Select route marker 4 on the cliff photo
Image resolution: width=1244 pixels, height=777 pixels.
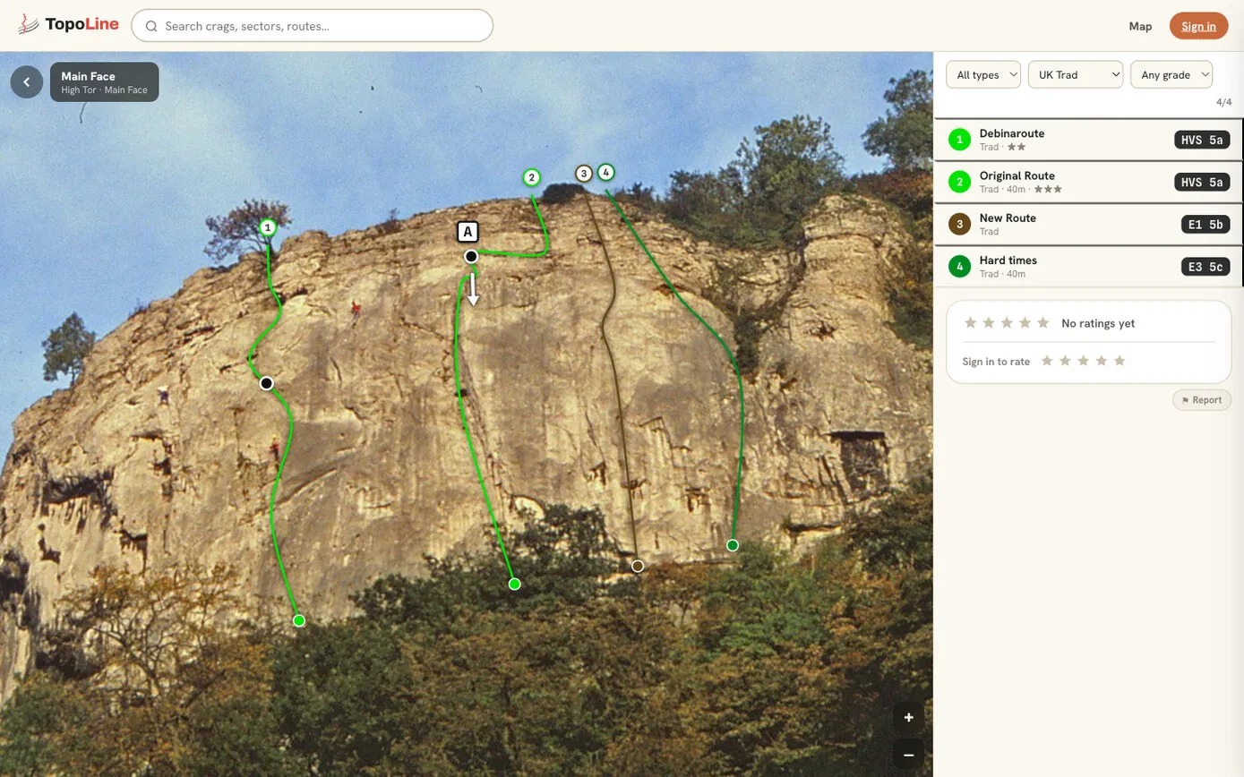click(606, 172)
